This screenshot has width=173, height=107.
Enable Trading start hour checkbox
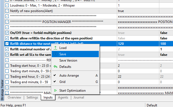7,66
